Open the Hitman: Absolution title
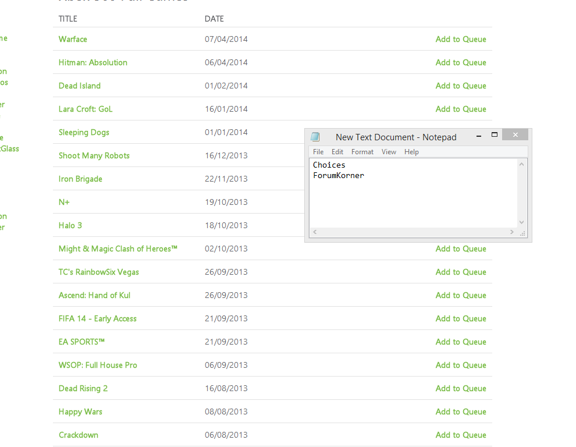The image size is (576, 447). coord(93,62)
